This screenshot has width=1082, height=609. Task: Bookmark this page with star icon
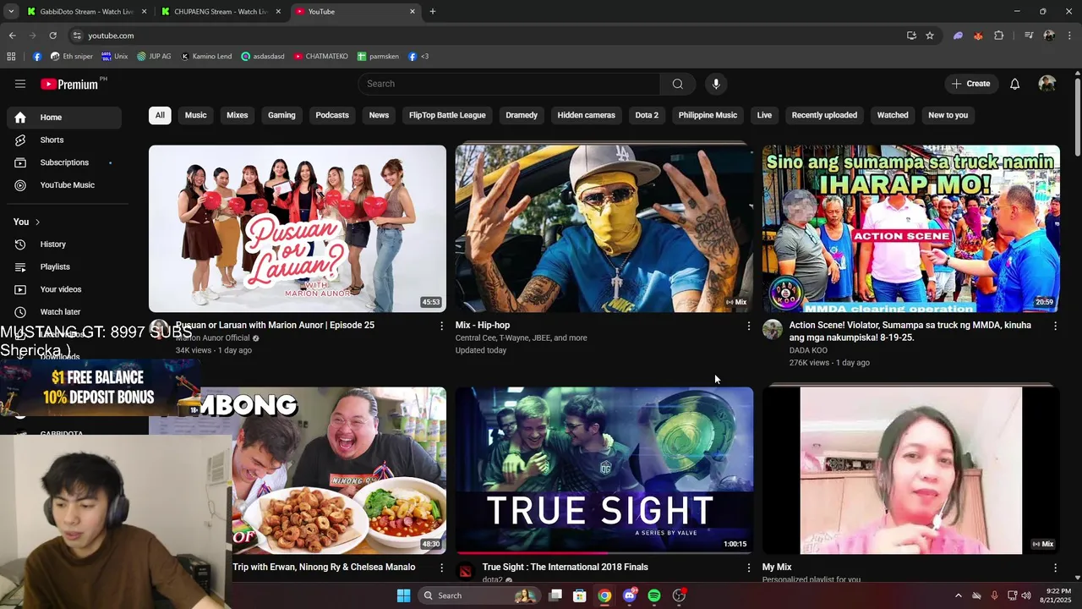[x=930, y=36]
